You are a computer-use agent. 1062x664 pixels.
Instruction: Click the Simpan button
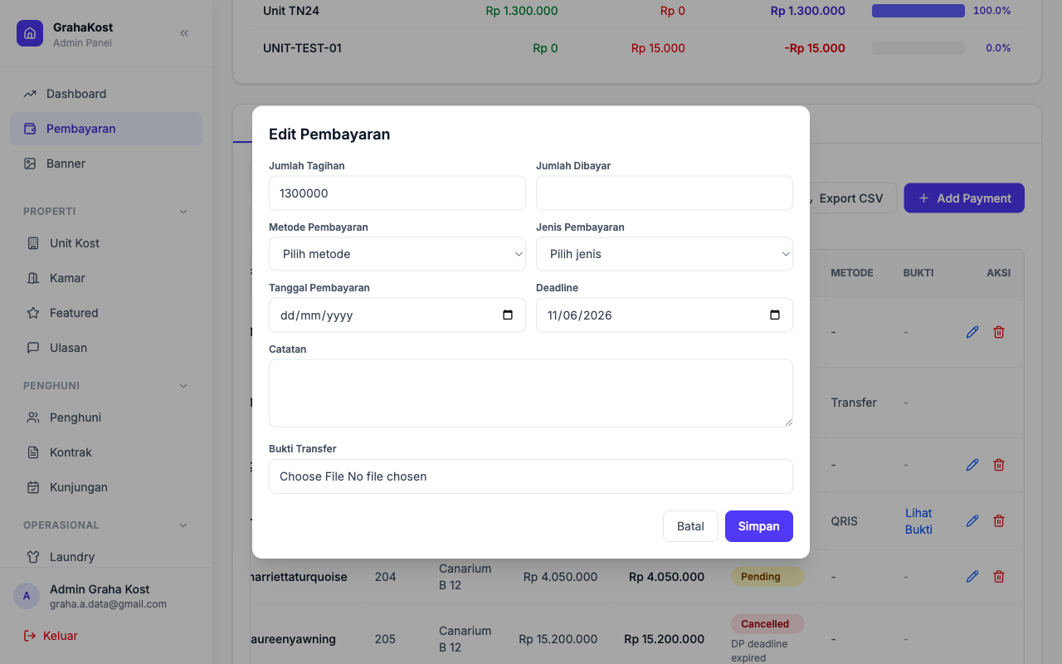(759, 526)
